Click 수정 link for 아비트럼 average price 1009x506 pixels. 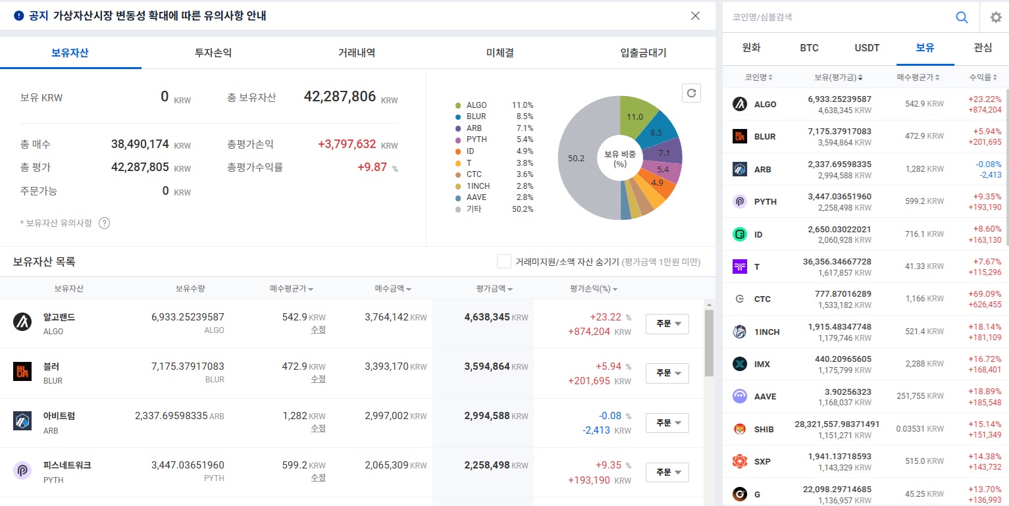[x=318, y=428]
